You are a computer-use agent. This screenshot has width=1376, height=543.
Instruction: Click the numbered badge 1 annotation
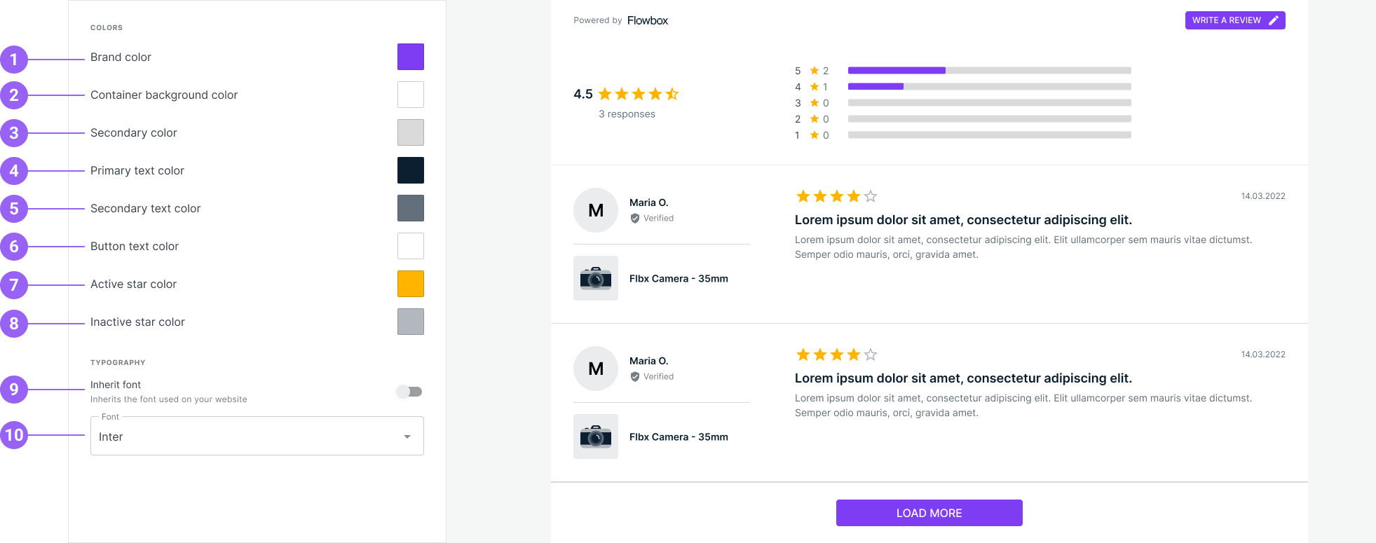[x=14, y=60]
